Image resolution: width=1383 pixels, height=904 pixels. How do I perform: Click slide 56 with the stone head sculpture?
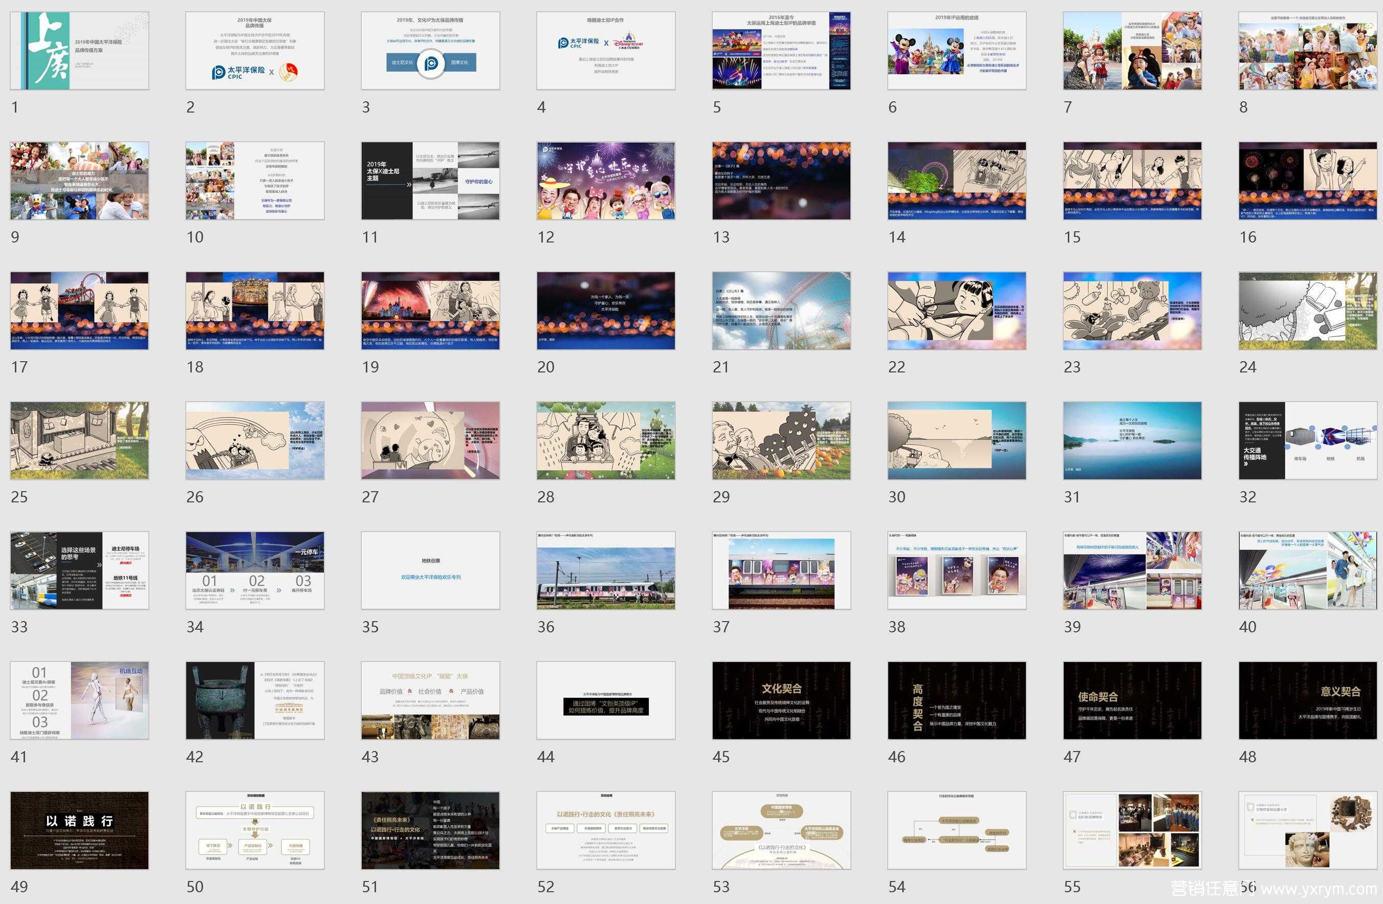1308,831
